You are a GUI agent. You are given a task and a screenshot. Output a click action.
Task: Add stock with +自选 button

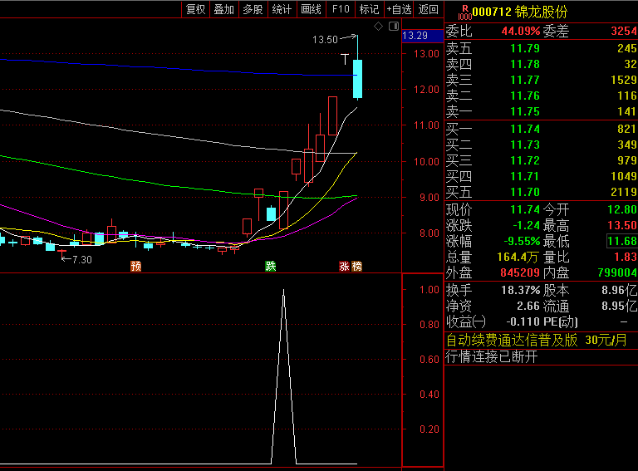pos(399,9)
